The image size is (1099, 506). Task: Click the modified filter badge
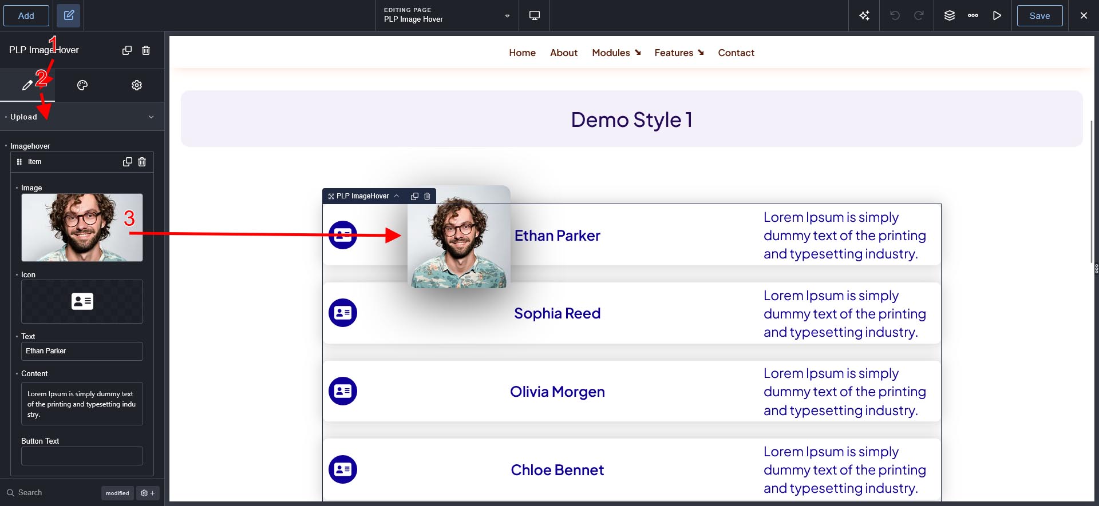tap(117, 493)
